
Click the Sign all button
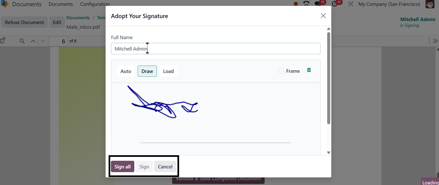122,166
